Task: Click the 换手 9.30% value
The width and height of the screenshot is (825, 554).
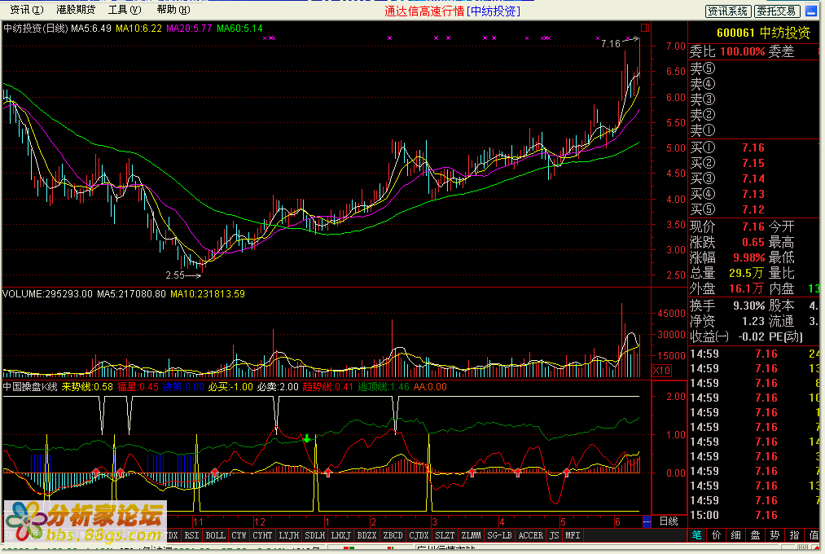Action: coord(748,306)
